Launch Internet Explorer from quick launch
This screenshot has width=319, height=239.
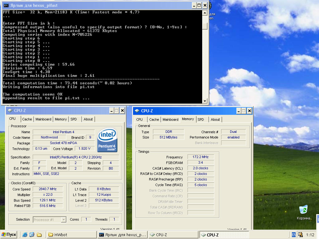(25, 235)
